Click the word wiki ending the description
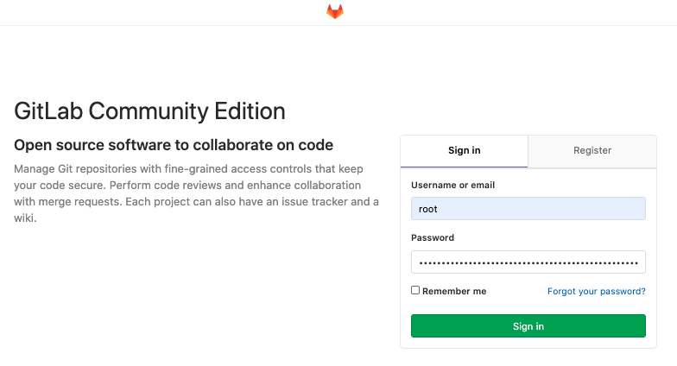The height and width of the screenshot is (366, 677). click(23, 218)
